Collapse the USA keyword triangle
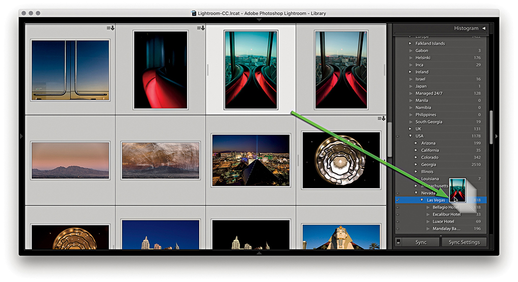The height and width of the screenshot is (282, 518). tap(410, 136)
